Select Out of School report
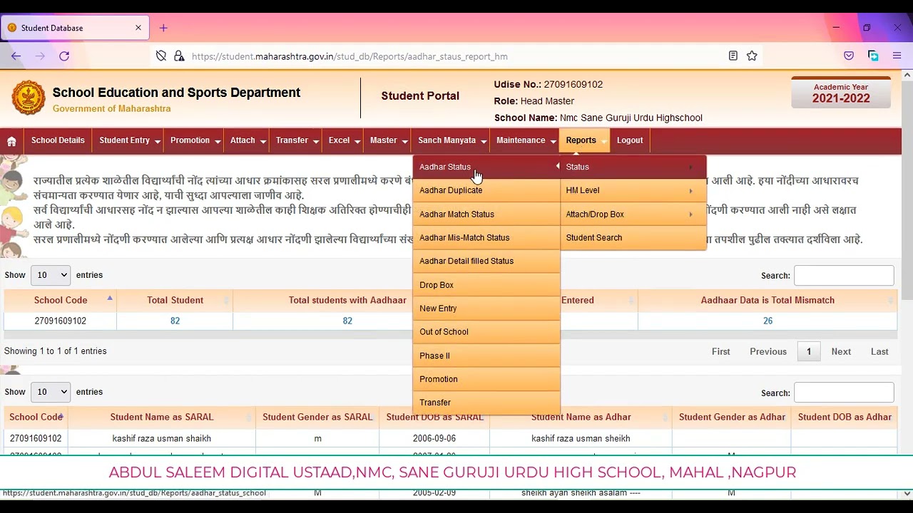The width and height of the screenshot is (913, 513). tap(486, 332)
